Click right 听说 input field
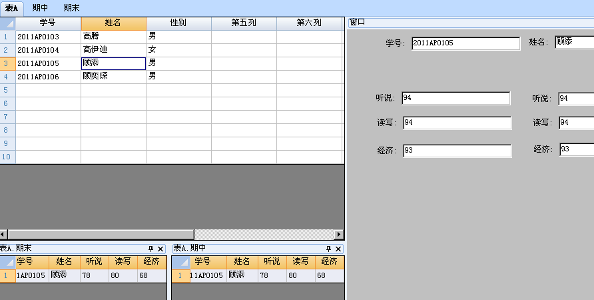The height and width of the screenshot is (300, 594). pos(576,99)
